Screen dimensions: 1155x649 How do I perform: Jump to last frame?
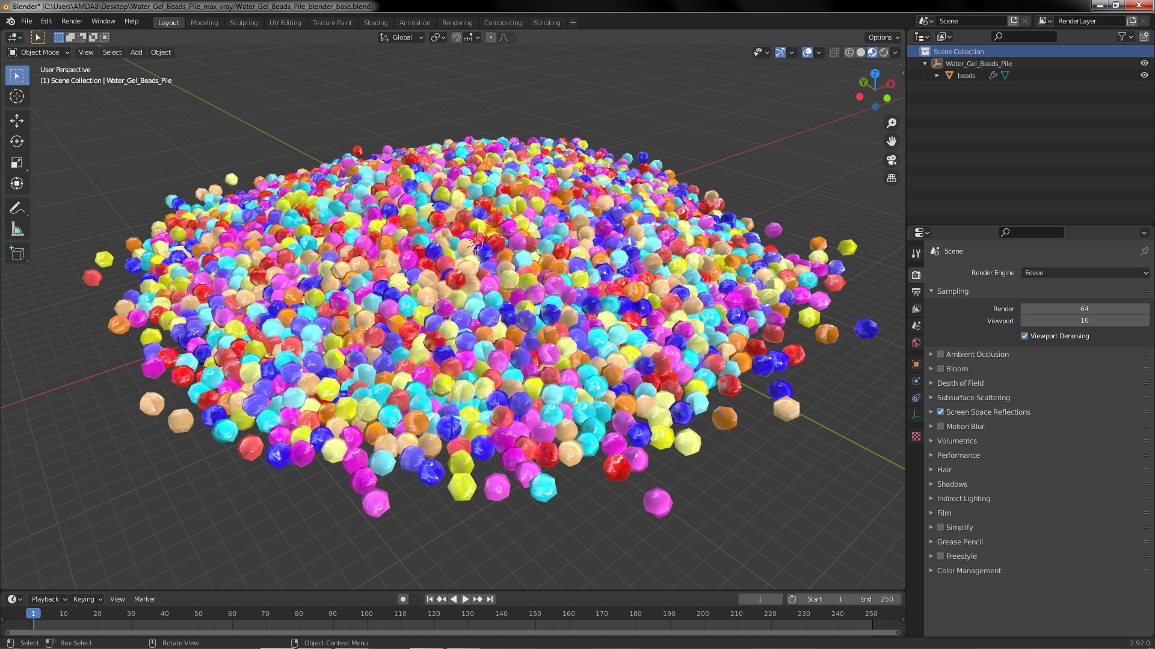click(x=490, y=599)
